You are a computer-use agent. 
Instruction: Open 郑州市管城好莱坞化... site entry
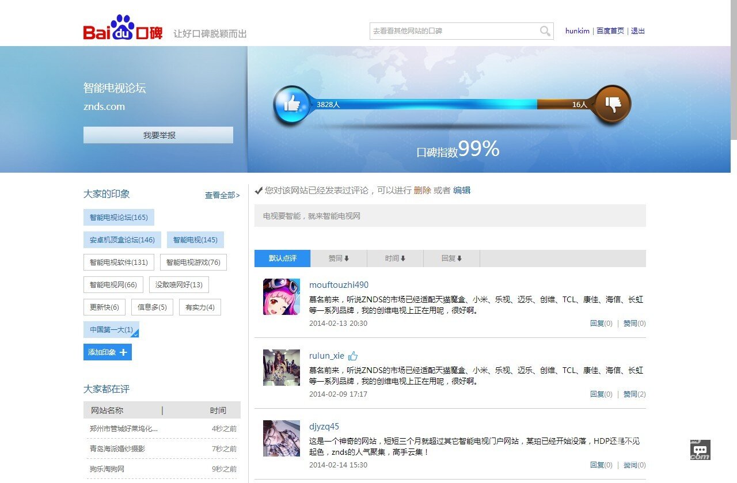124,429
